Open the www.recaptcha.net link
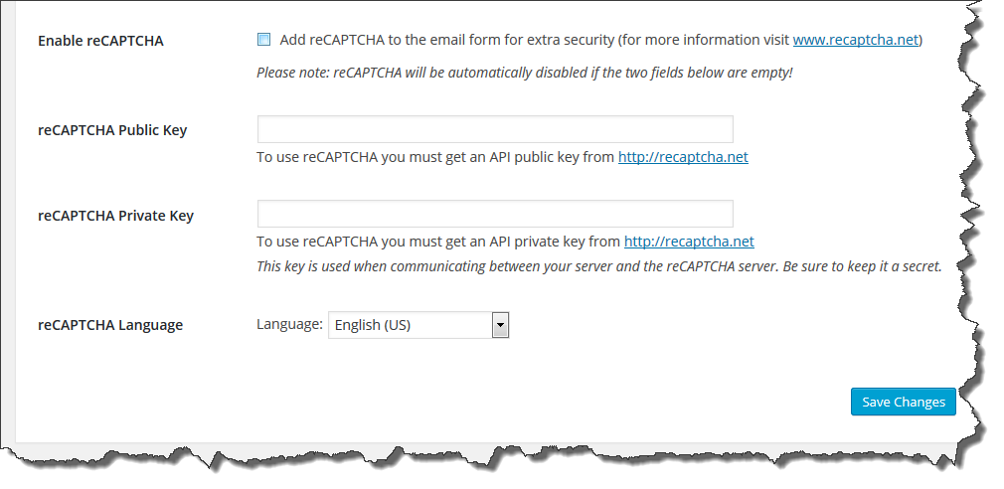Viewport: 1004px width, 489px height. (856, 40)
